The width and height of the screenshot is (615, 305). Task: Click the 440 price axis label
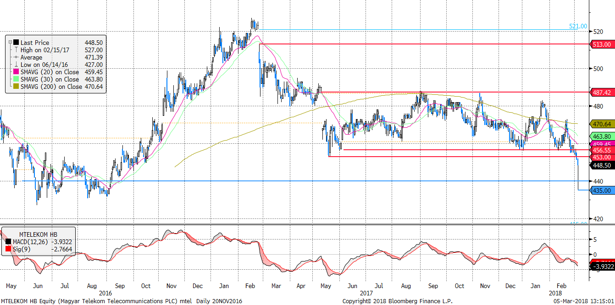[598, 181]
